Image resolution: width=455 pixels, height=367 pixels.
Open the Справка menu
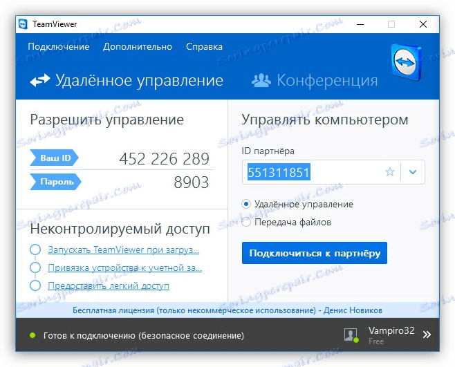204,47
